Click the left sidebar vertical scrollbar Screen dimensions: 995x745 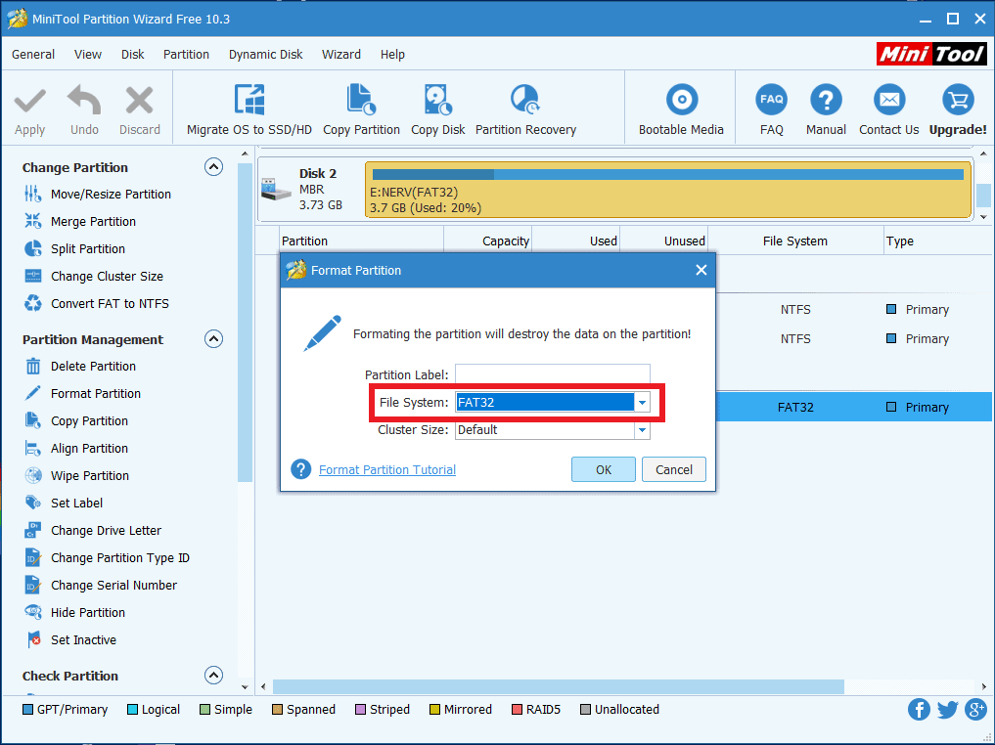pos(245,322)
